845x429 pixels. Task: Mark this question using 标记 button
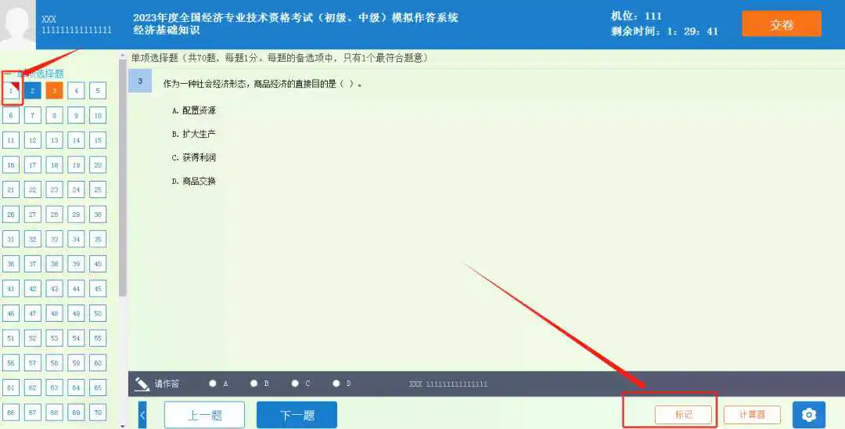(x=683, y=415)
